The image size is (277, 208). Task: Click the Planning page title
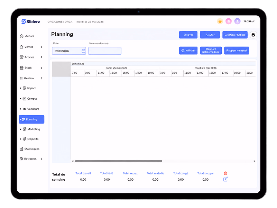point(62,34)
